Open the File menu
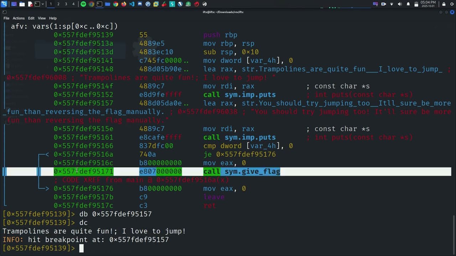Image resolution: width=456 pixels, height=256 pixels. tap(6, 18)
